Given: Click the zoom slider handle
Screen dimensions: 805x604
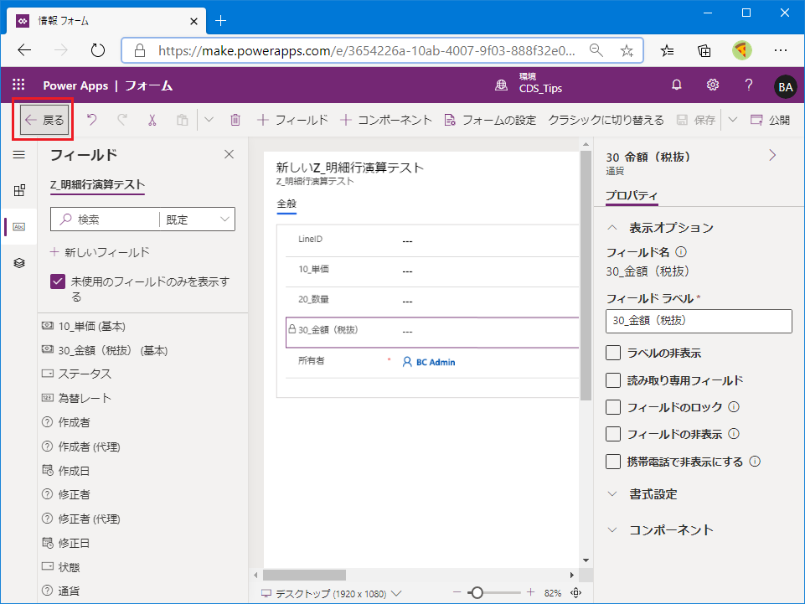Looking at the screenshot, I should tap(477, 593).
